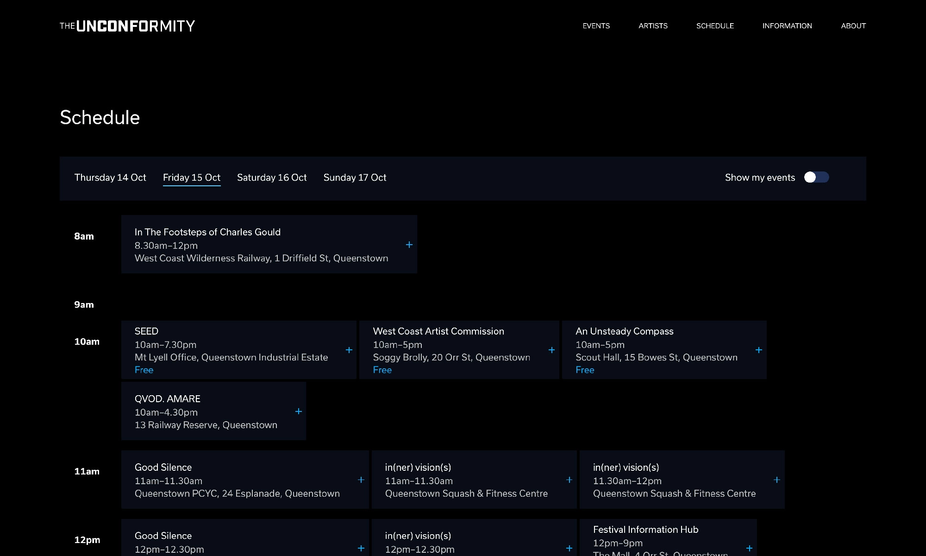The image size is (926, 556).
Task: Click plus icon on SEED event
Action: point(349,350)
